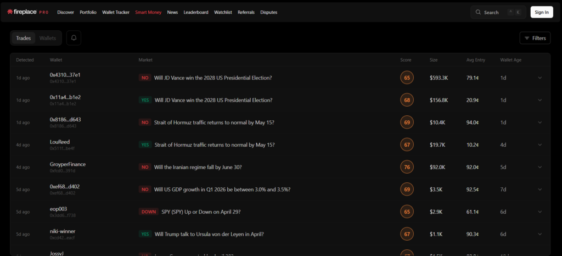
Task: Expand the 0x11a4...b1e2 trade row
Action: coord(540,100)
